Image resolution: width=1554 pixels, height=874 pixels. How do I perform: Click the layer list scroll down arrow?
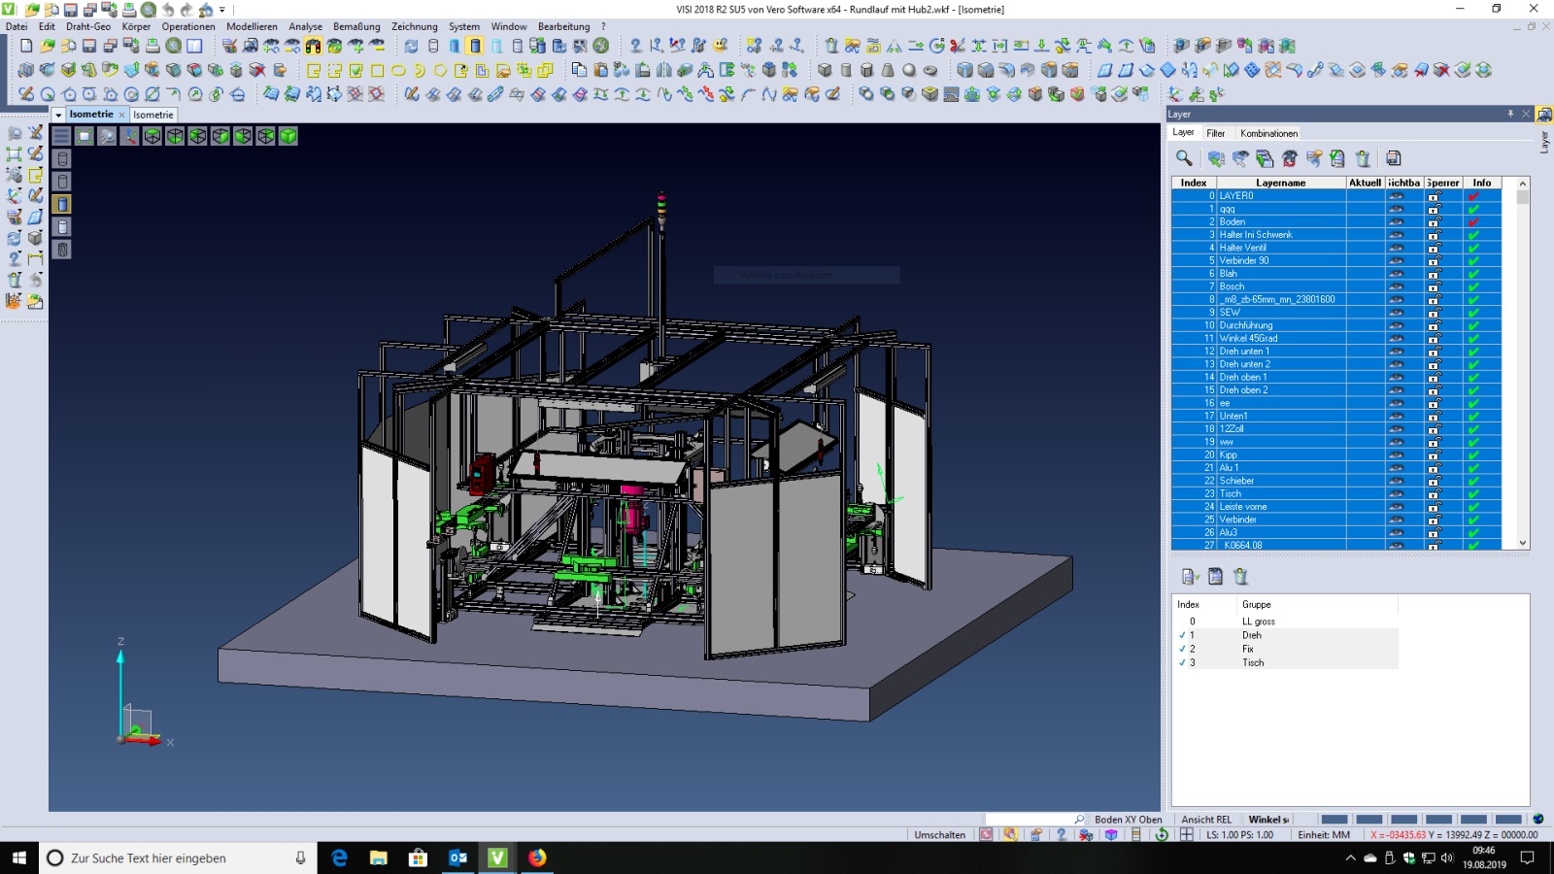(x=1522, y=543)
